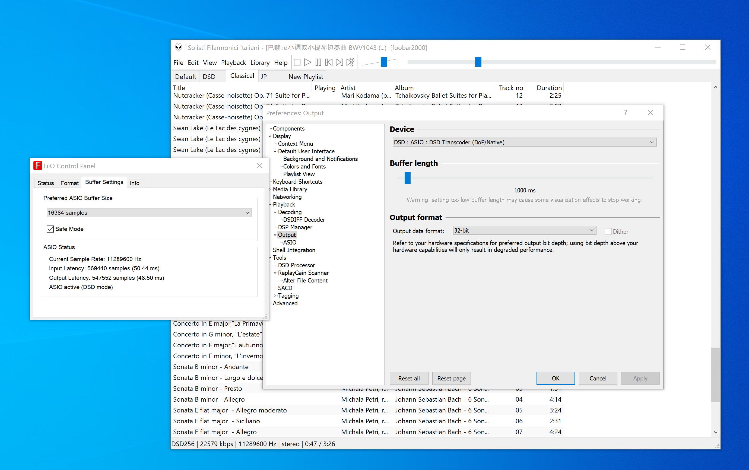Open the Output data format dropdown
The width and height of the screenshot is (749, 470).
[x=524, y=231]
